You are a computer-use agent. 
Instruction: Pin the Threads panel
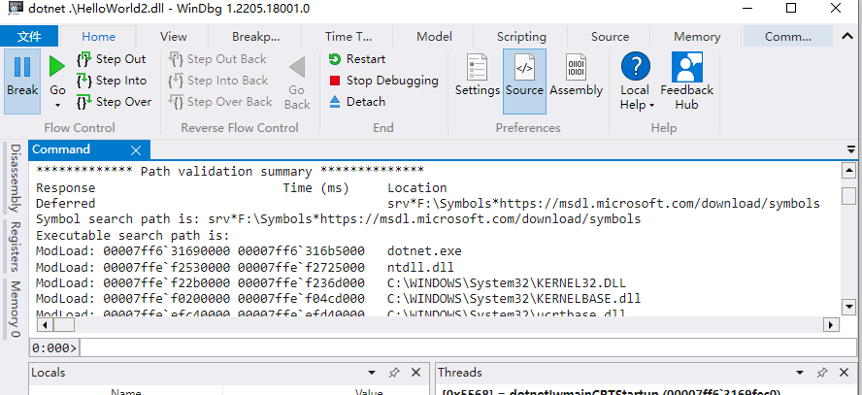(822, 373)
